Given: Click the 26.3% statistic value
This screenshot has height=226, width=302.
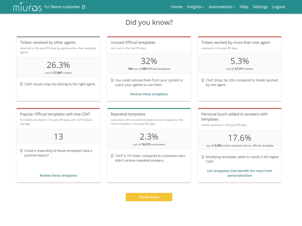Looking at the screenshot, I should pos(58,65).
